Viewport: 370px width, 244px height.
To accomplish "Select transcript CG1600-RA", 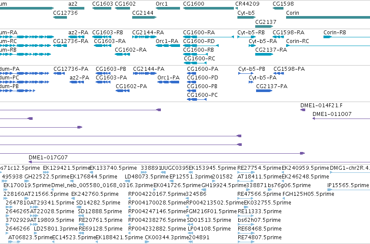I will [x=208, y=37].
